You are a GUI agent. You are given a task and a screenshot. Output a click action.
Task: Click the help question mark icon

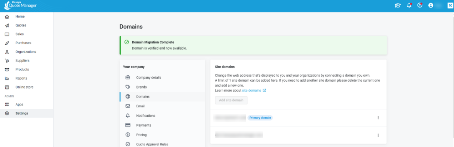pyautogui.click(x=420, y=5)
